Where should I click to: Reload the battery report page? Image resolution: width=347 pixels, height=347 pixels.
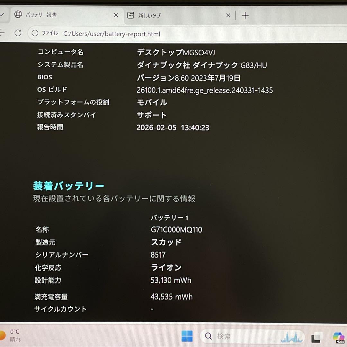tap(18, 33)
